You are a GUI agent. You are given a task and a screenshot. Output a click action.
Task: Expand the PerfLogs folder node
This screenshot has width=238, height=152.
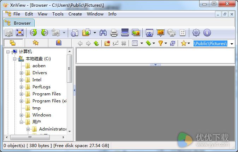[22, 87]
